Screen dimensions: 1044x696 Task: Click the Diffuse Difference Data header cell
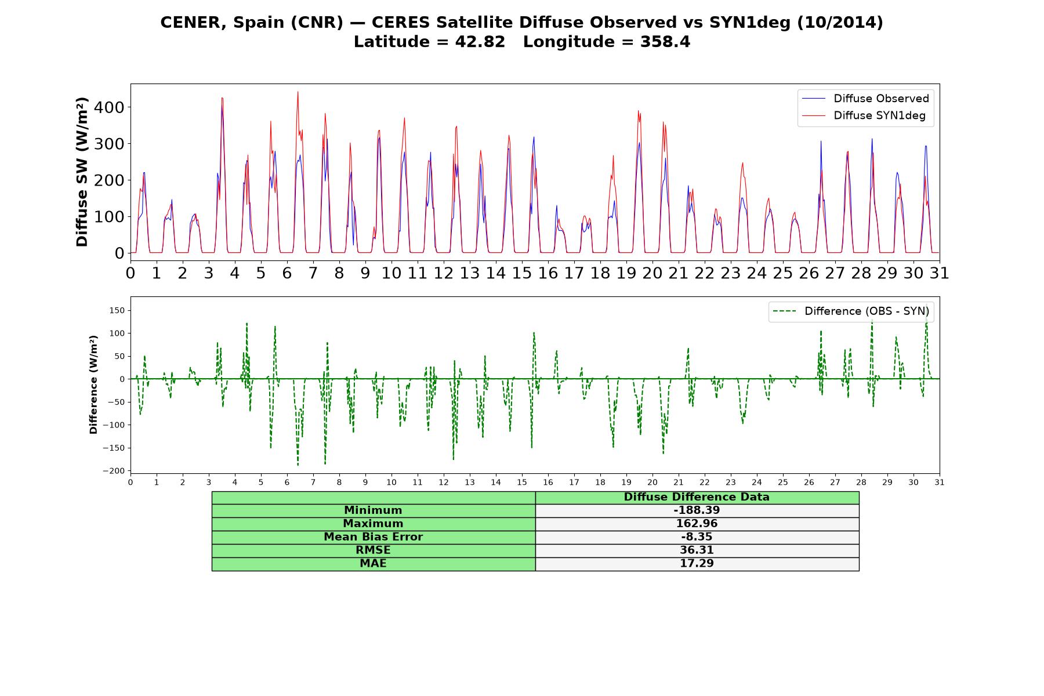click(x=697, y=497)
